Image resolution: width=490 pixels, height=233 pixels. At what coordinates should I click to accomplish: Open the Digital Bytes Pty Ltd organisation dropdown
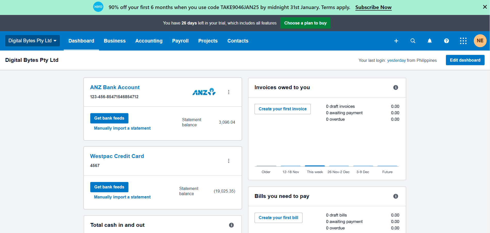coord(32,41)
